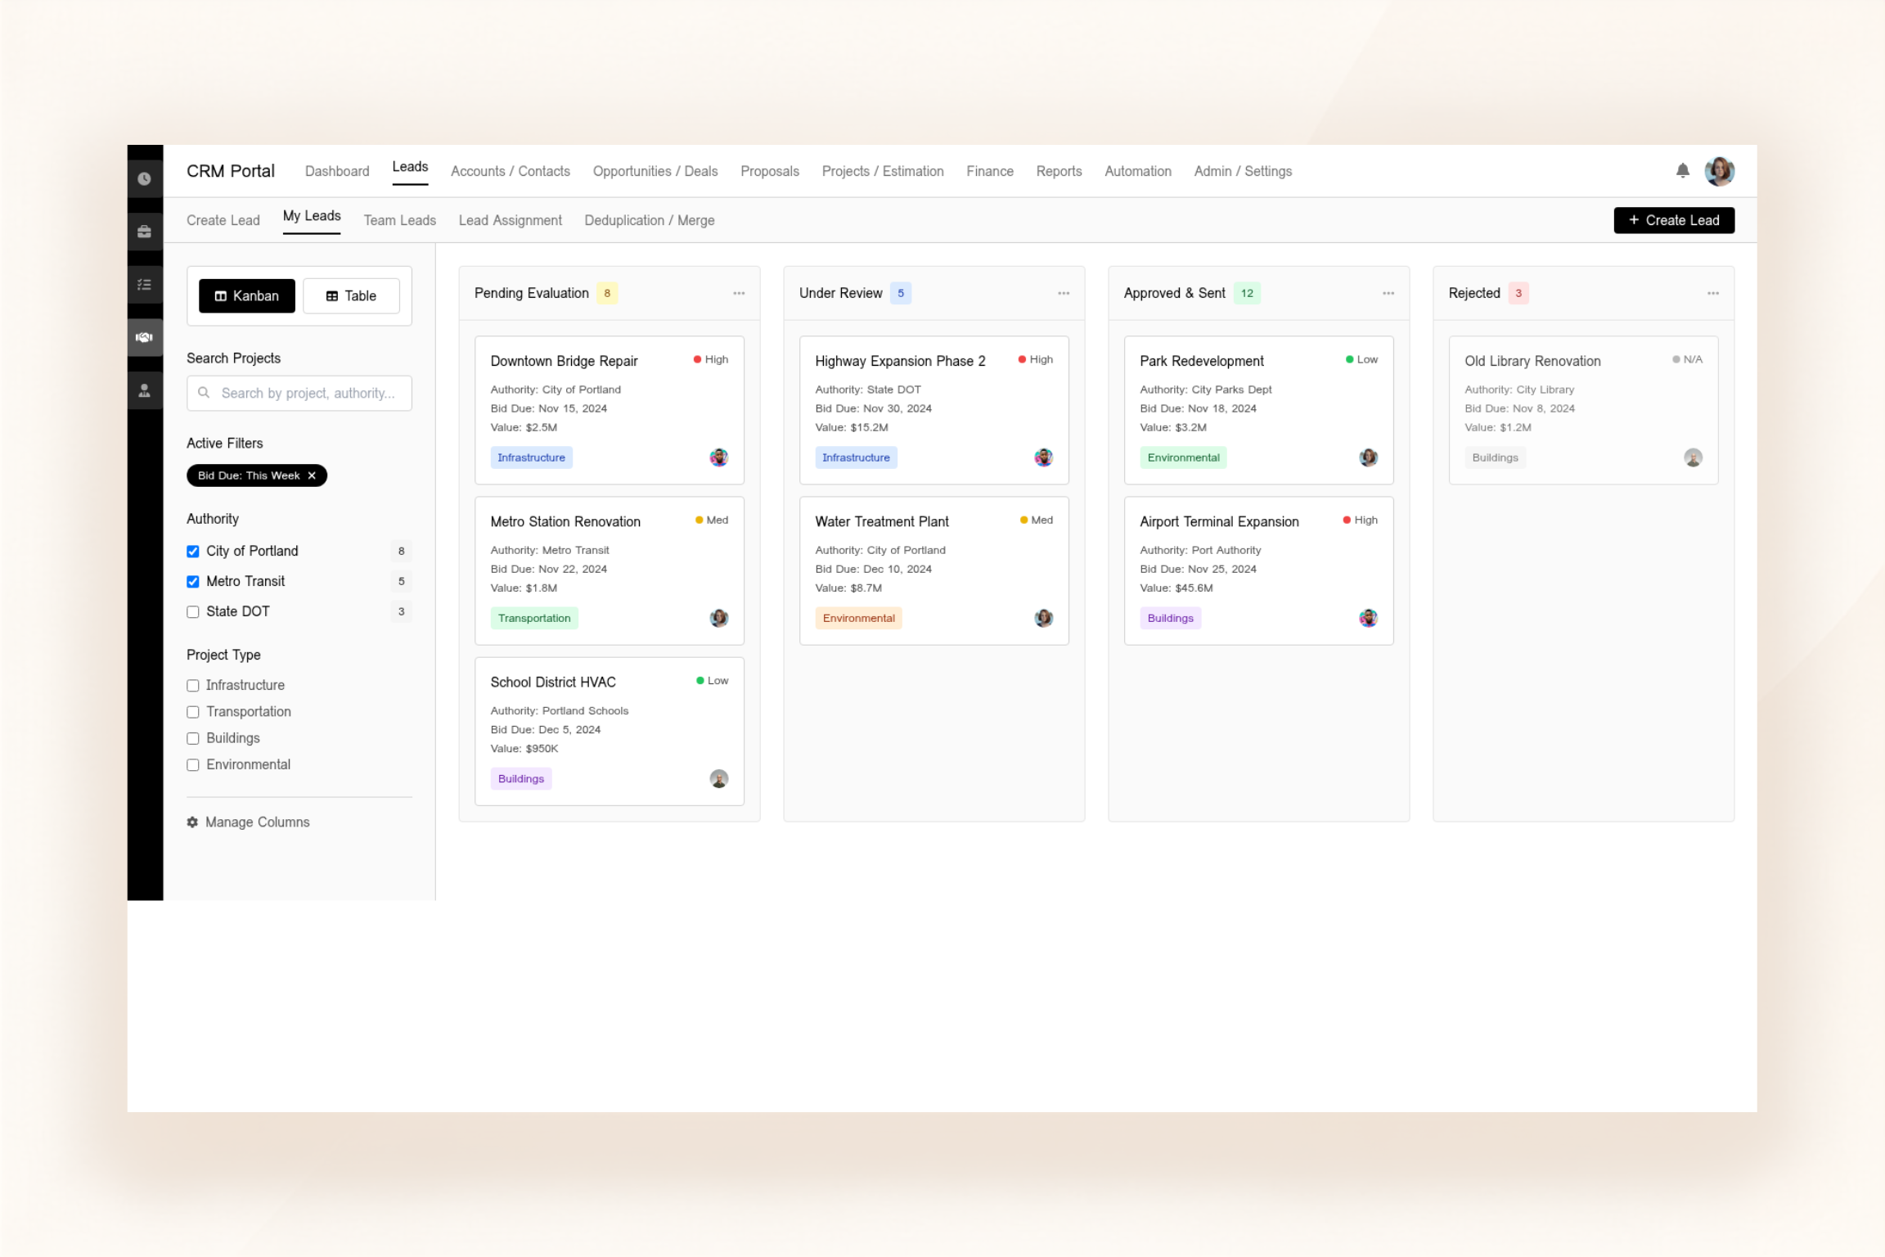Open notifications via the bell icon
The height and width of the screenshot is (1257, 1885).
[1682, 170]
